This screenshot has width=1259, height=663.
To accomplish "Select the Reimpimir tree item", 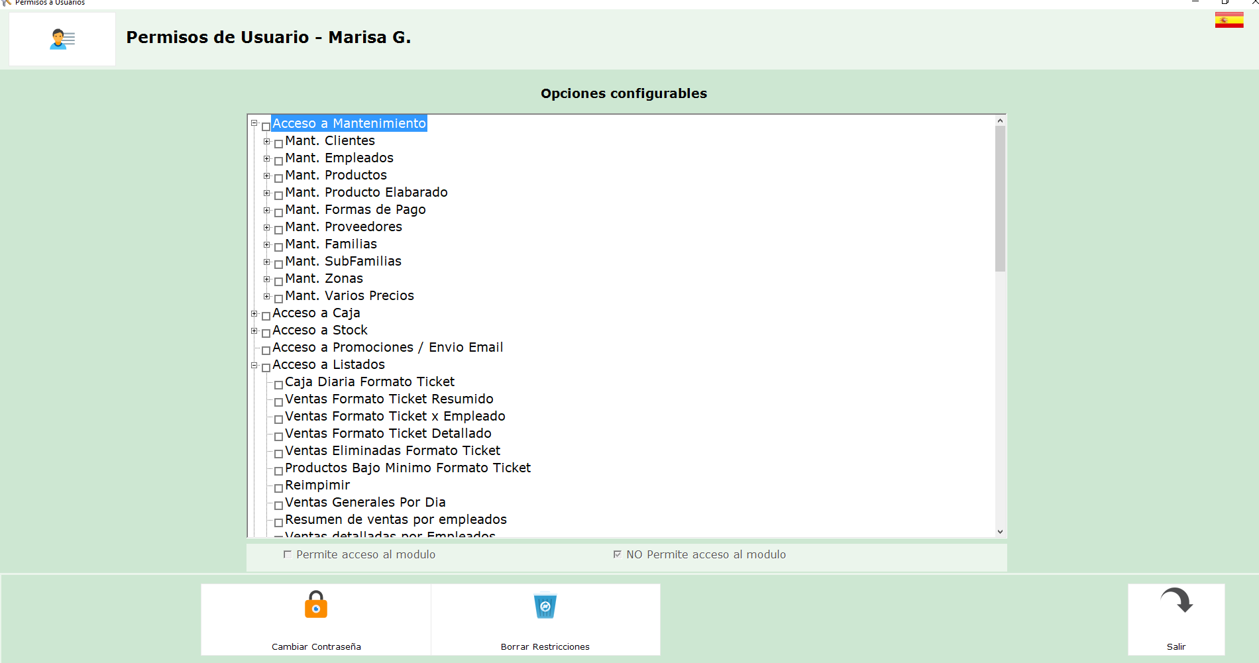I will (x=317, y=485).
